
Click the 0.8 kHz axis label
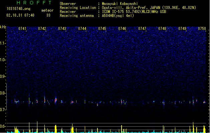coord(3,93)
